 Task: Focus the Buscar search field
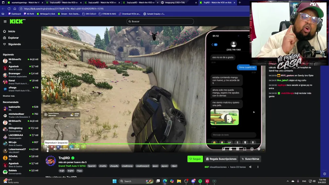160,21
